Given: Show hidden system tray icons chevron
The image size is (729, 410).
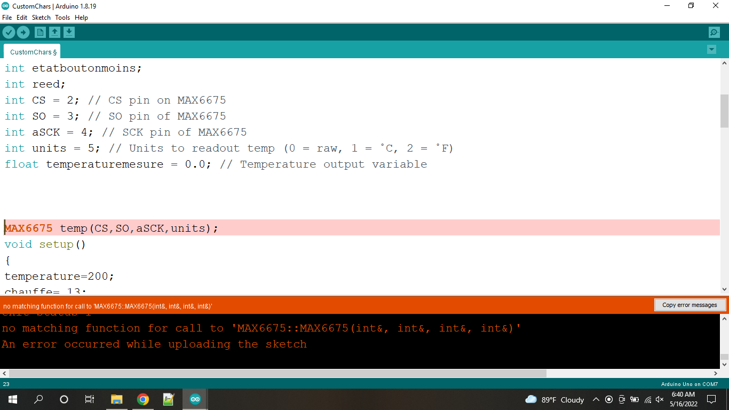Looking at the screenshot, I should (x=596, y=399).
